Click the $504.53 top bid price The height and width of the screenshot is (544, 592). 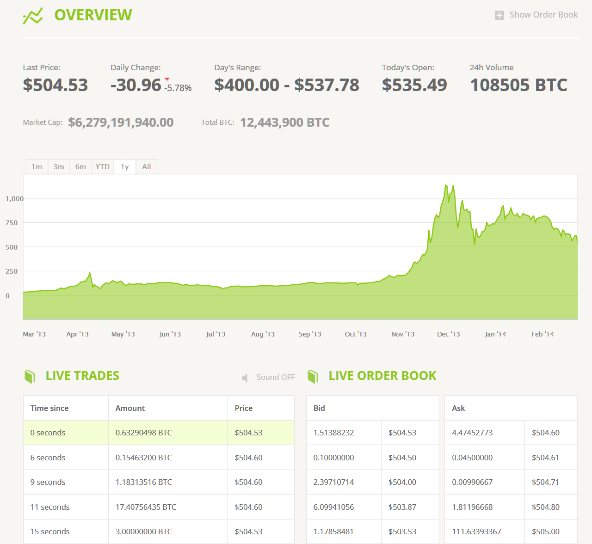pyautogui.click(x=402, y=433)
